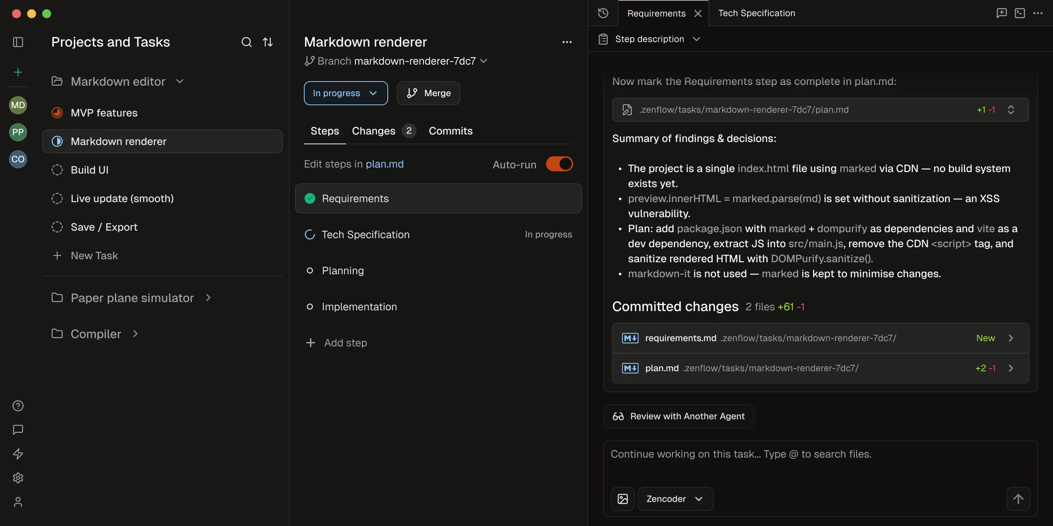Click the Requirements step green checkmark
The height and width of the screenshot is (526, 1053).
pos(310,198)
